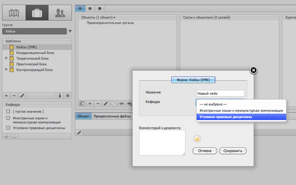Click Отмена button
This screenshot has height=185, width=296.
tap(205, 151)
